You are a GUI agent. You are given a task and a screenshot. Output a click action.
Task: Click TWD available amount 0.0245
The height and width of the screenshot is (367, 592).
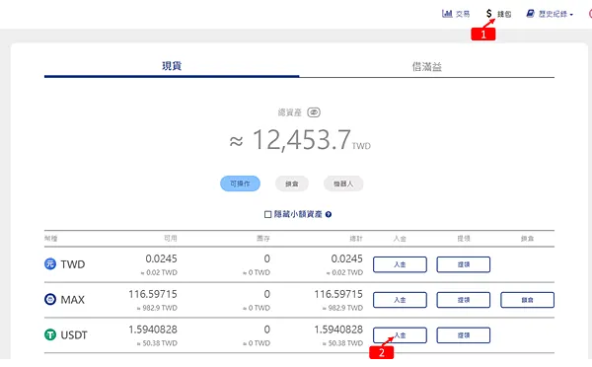(161, 259)
